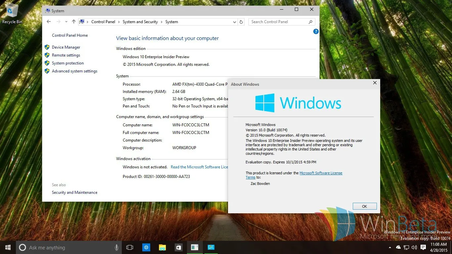Open Advanced system settings link

[74, 71]
